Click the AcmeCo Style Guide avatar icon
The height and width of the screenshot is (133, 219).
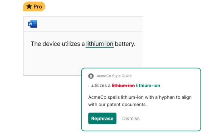[91, 76]
